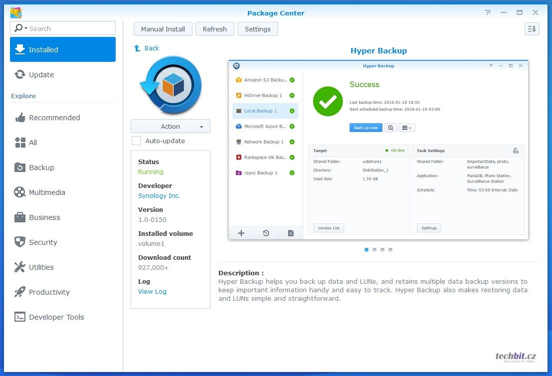Click the sort order icon at top right
Screen dimensions: 552x376
[x=532, y=29]
